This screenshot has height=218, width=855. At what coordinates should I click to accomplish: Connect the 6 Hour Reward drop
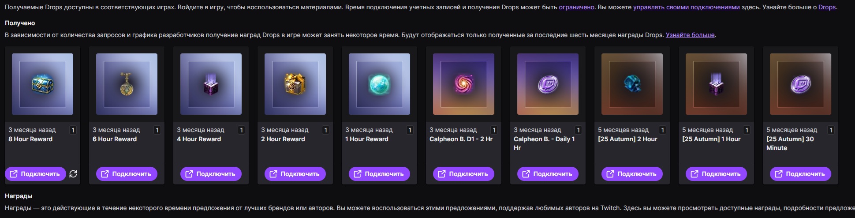(x=127, y=174)
